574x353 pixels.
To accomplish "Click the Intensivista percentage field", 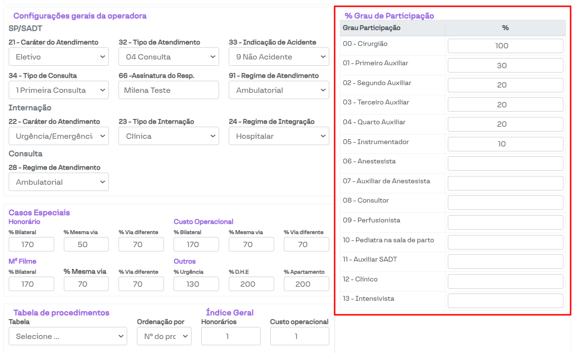I will (505, 301).
